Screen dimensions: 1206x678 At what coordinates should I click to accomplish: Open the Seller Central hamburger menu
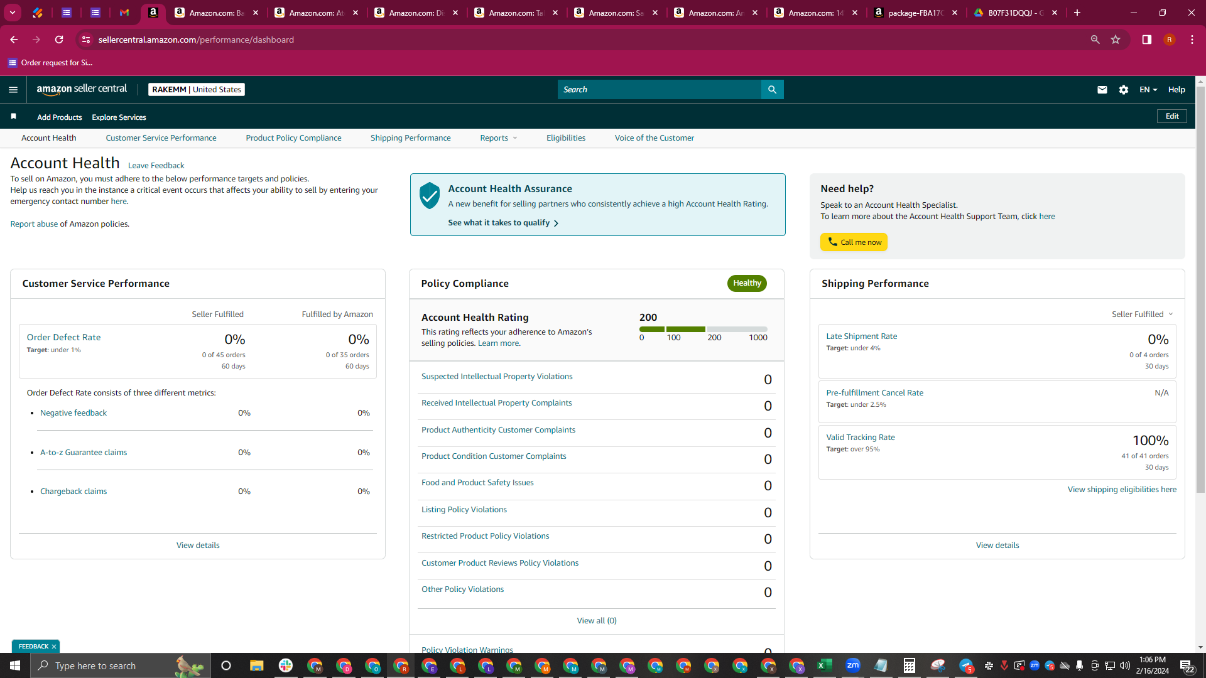13,90
